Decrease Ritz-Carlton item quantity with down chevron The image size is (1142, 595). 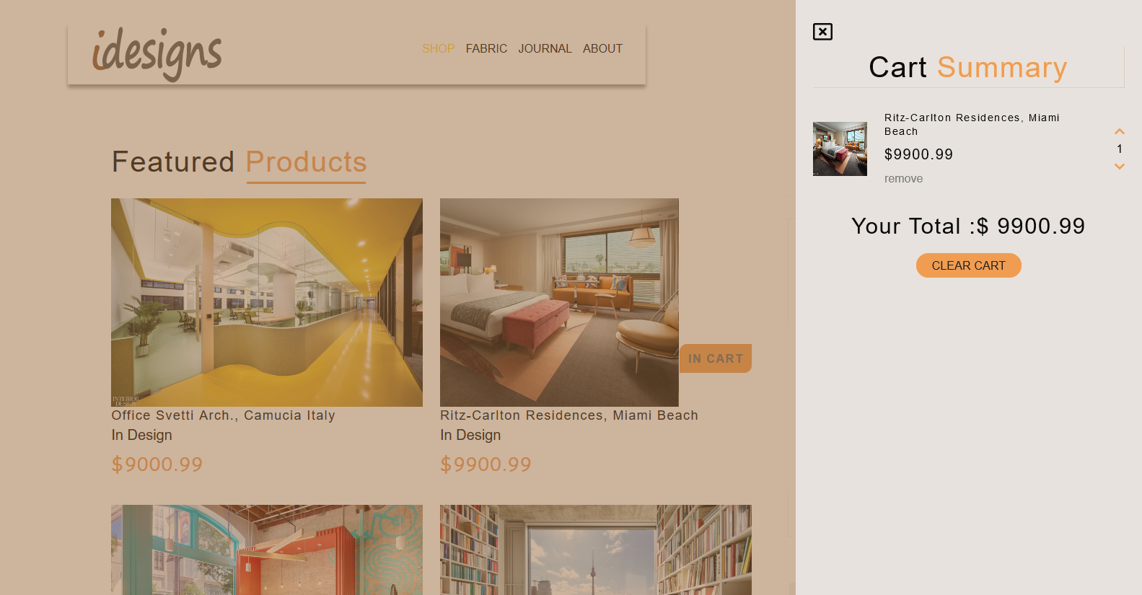[1120, 167]
